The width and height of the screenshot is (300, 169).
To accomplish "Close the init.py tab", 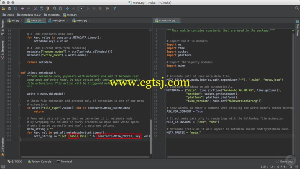I will click(x=22, y=21).
